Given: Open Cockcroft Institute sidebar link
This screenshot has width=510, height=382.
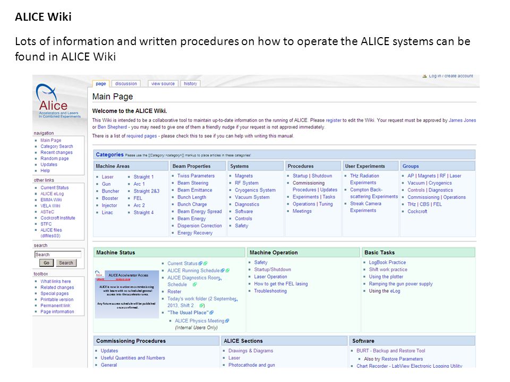Looking at the screenshot, I should (57, 218).
